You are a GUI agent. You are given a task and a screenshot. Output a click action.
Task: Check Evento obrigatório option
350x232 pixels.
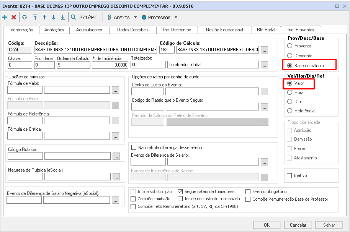coord(248,191)
